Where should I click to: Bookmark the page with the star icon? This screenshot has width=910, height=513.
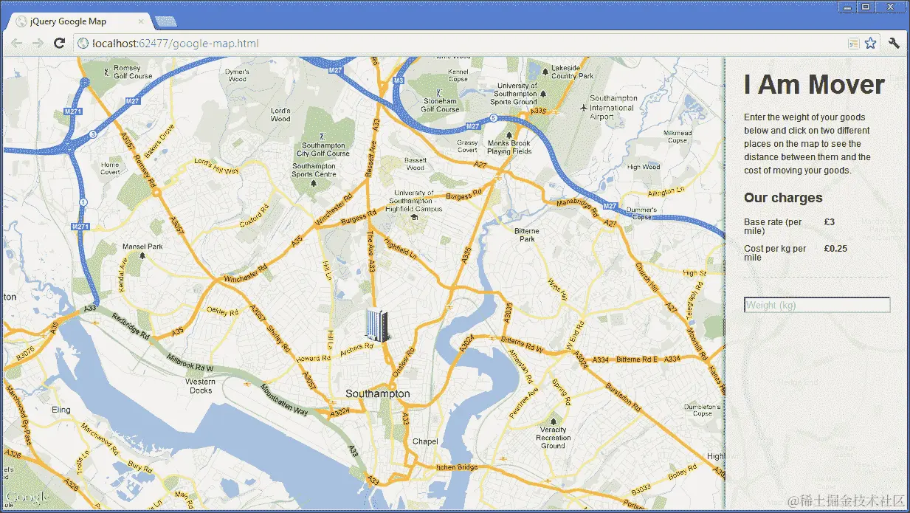click(871, 44)
